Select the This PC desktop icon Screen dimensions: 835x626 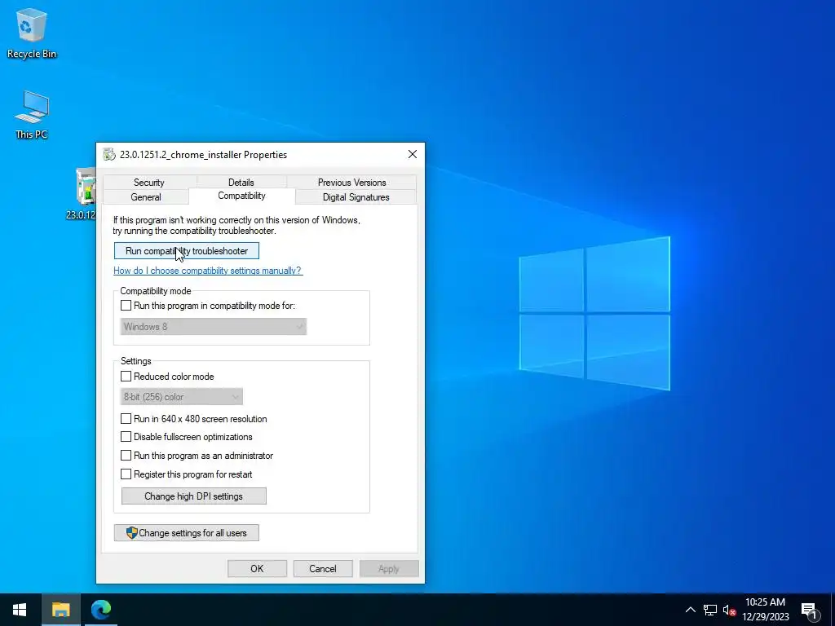point(32,114)
